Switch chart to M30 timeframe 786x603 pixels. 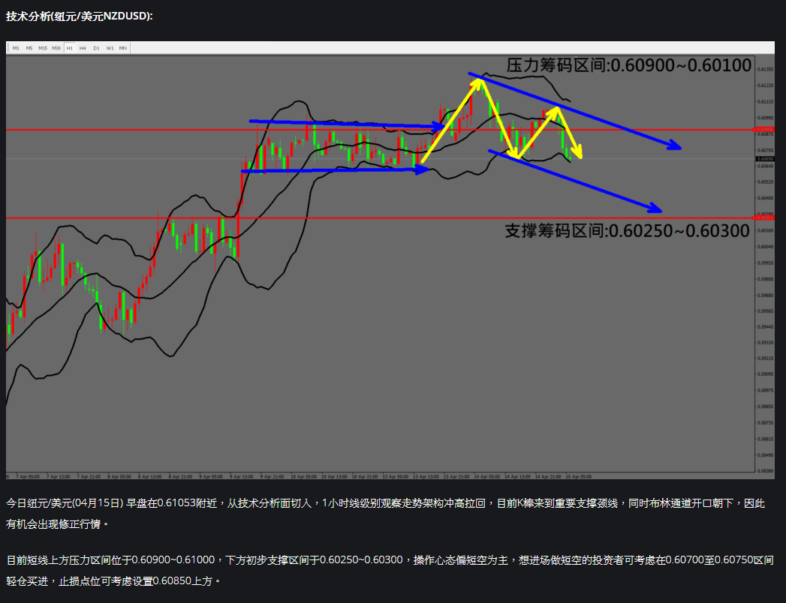point(56,48)
